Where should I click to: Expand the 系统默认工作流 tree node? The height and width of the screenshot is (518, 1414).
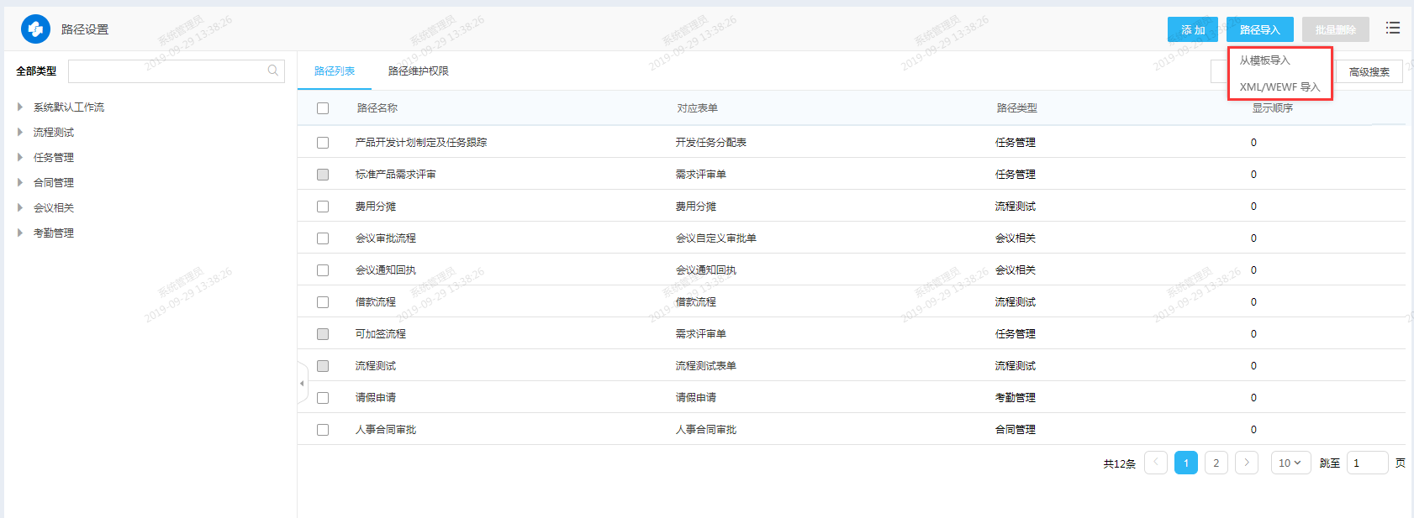click(20, 107)
